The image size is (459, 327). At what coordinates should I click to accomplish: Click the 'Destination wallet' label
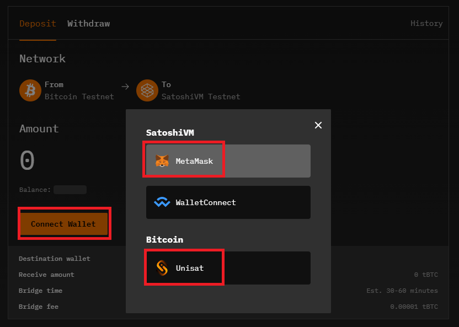click(x=55, y=259)
